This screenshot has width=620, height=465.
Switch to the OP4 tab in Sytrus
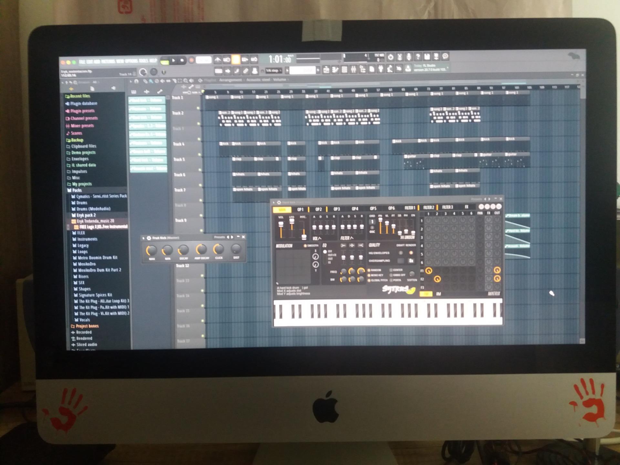click(355, 209)
